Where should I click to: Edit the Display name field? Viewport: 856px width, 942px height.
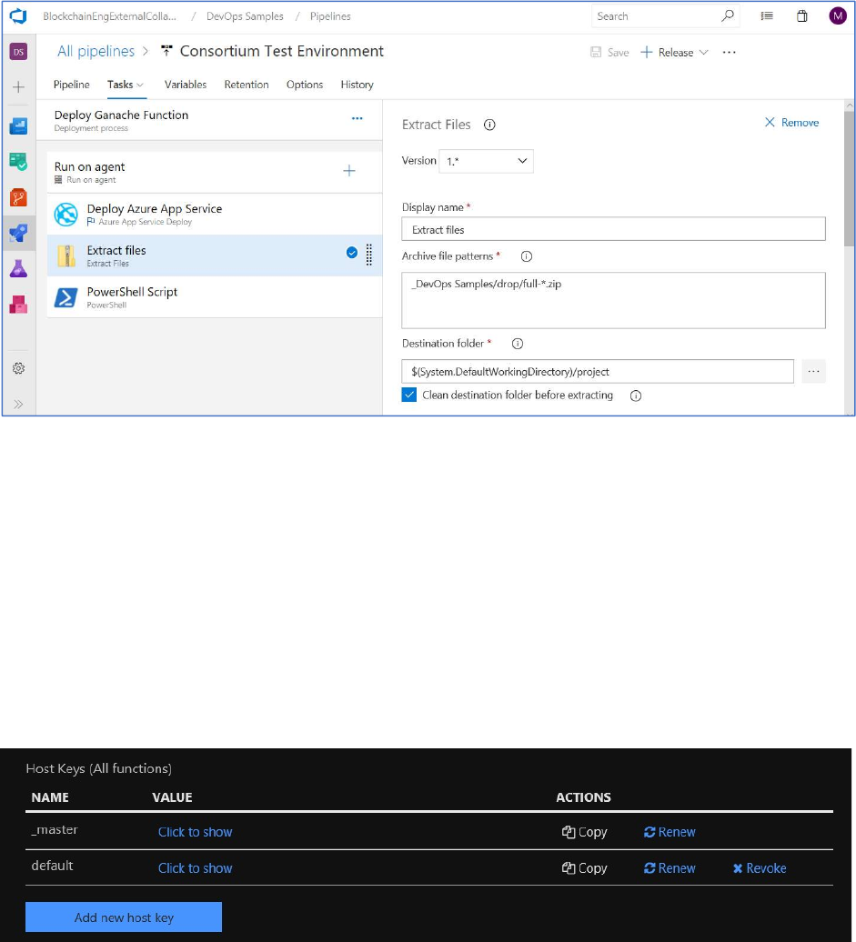614,229
